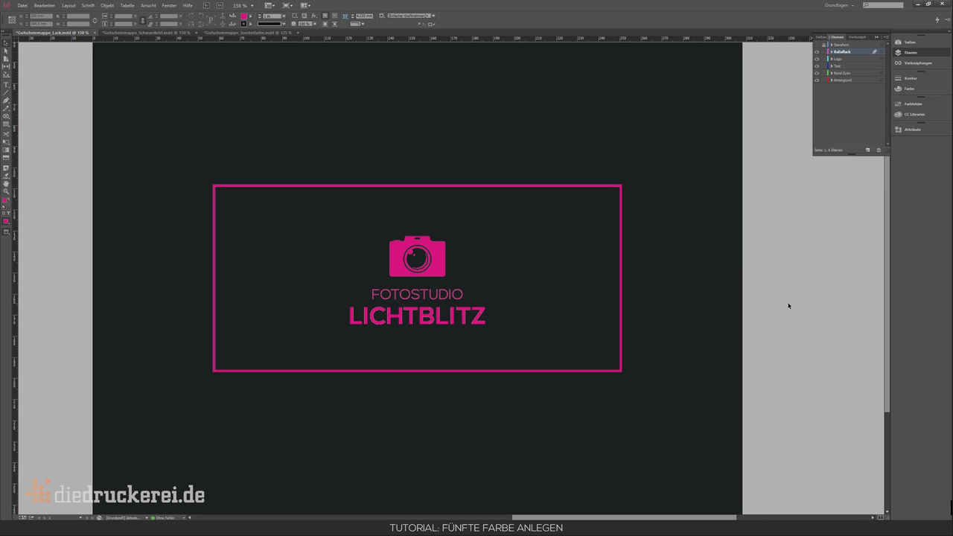Expand the Logo layer
Viewport: 953px width, 536px height.
(x=832, y=59)
